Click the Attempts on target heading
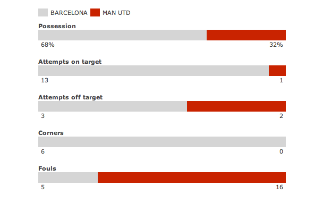The height and width of the screenshot is (203, 323). click(70, 62)
